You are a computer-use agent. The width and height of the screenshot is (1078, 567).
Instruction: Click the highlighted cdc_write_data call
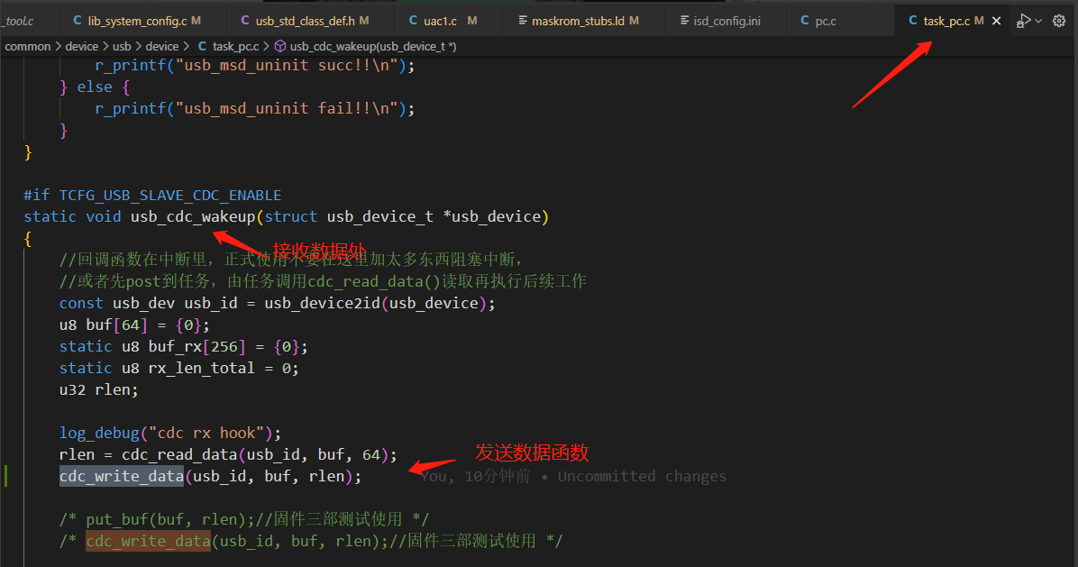(122, 476)
